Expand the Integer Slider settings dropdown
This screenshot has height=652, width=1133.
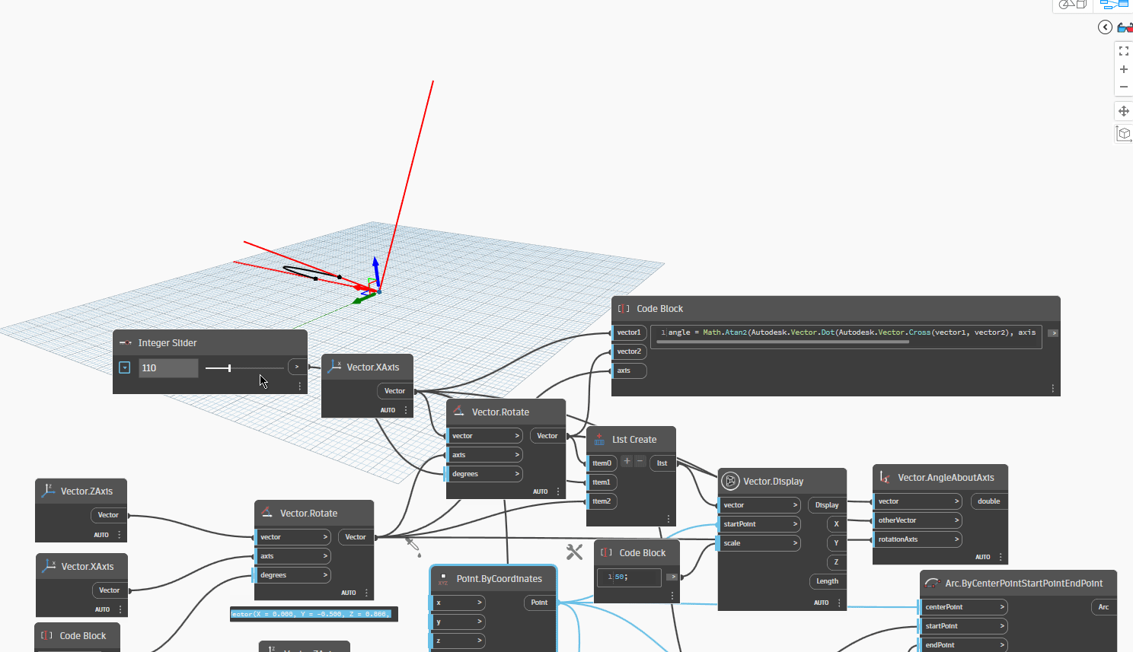[x=125, y=368]
